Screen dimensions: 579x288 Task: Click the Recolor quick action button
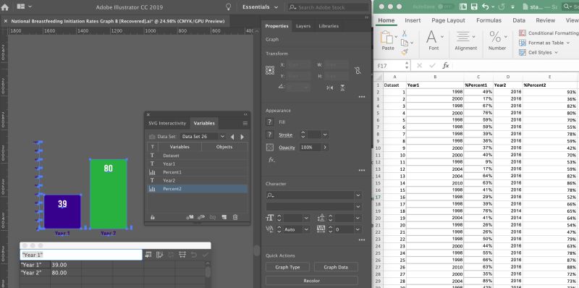pos(312,281)
